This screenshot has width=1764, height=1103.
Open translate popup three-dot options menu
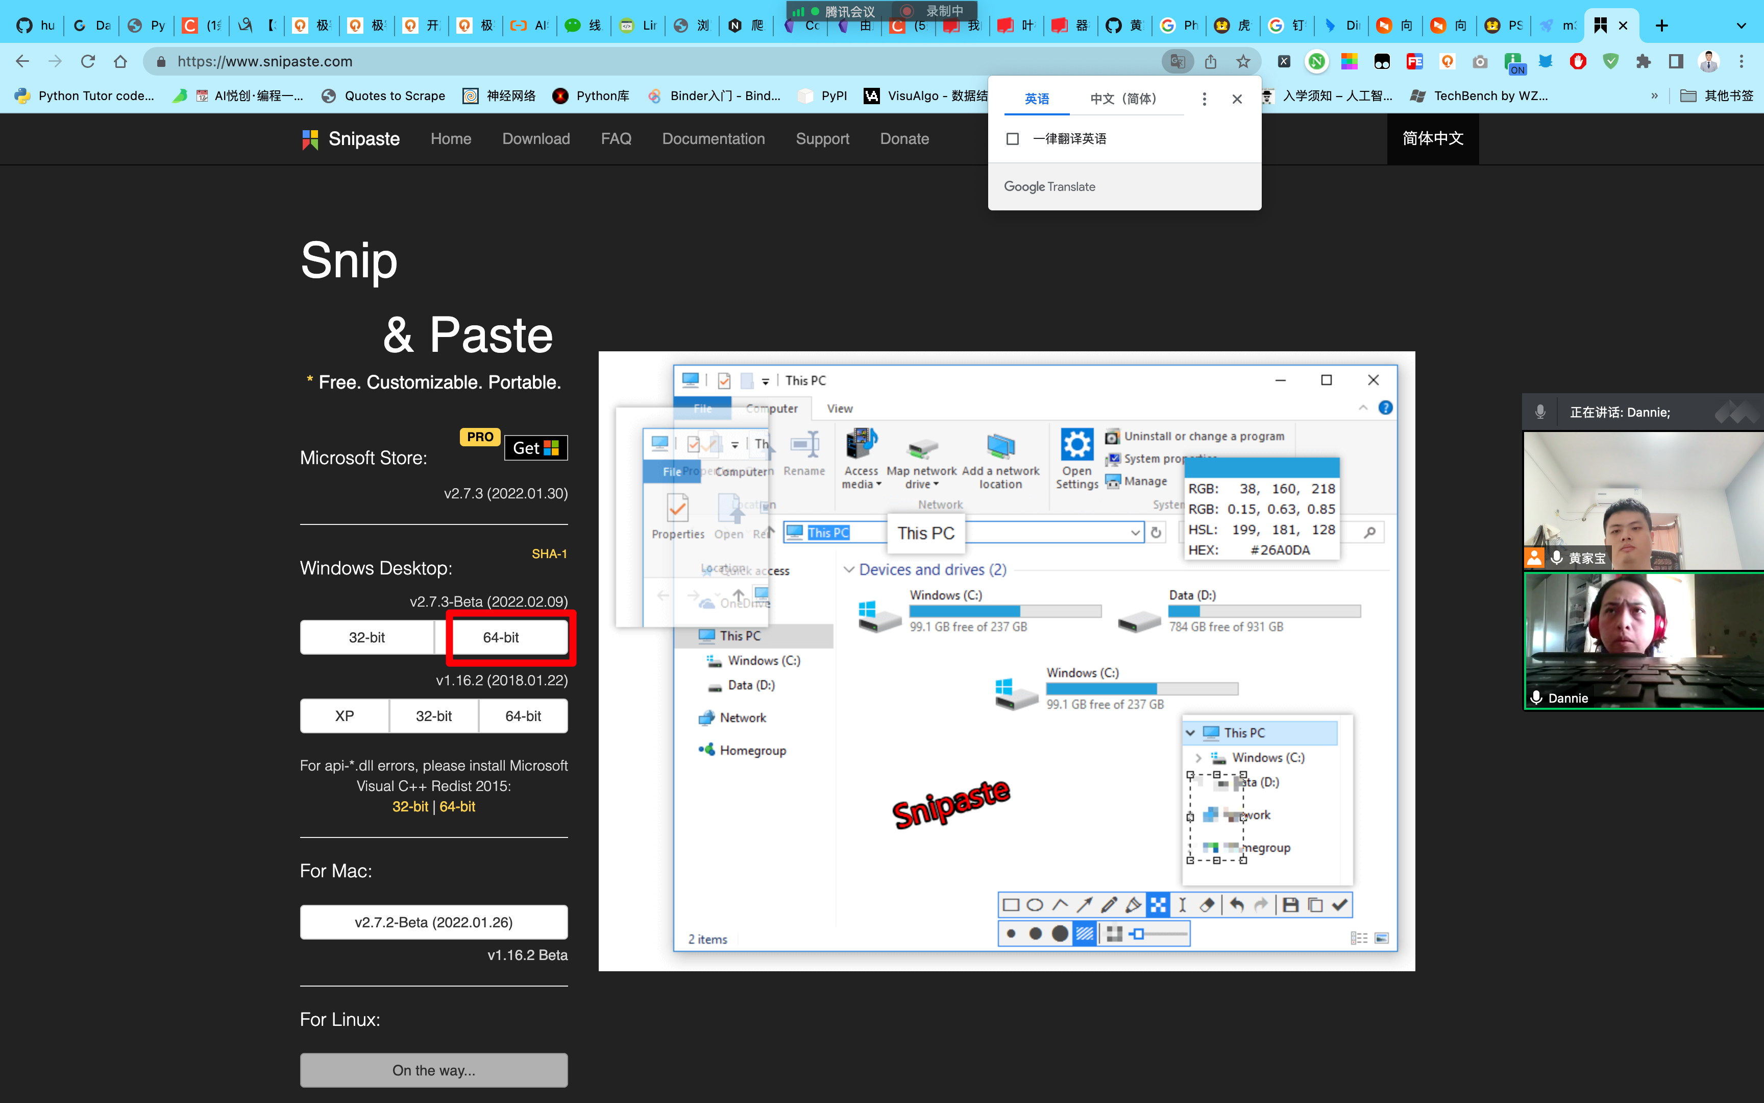[x=1204, y=99]
